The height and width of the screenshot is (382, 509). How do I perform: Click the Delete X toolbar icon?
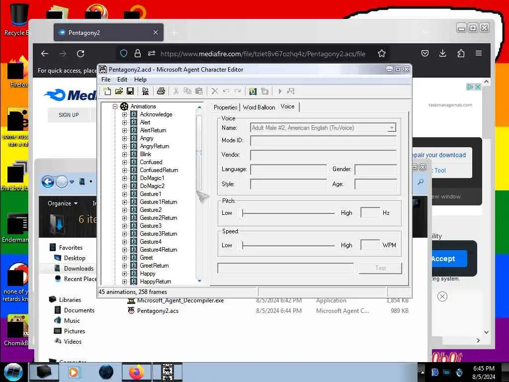point(215,92)
